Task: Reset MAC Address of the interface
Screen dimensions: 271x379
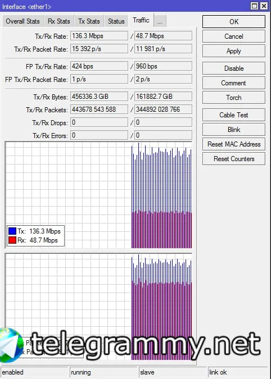Action: 234,144
